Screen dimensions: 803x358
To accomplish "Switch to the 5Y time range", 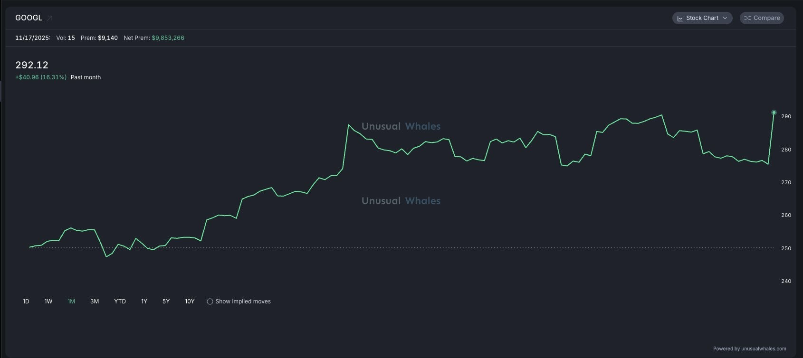I will [x=166, y=301].
